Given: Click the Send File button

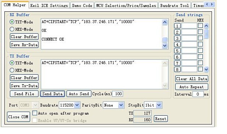Looking at the screenshot, I should point(24,94).
